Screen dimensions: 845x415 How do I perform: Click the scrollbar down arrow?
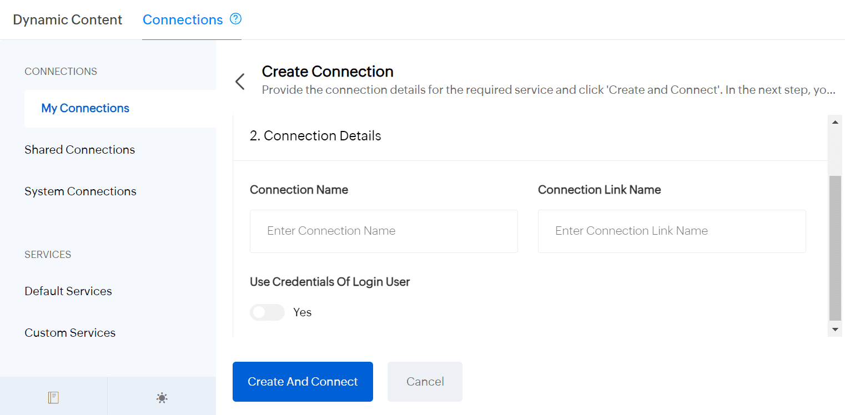pyautogui.click(x=835, y=330)
